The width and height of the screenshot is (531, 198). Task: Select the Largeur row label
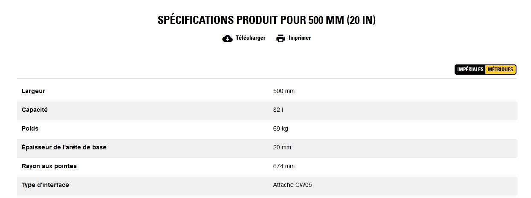33,91
